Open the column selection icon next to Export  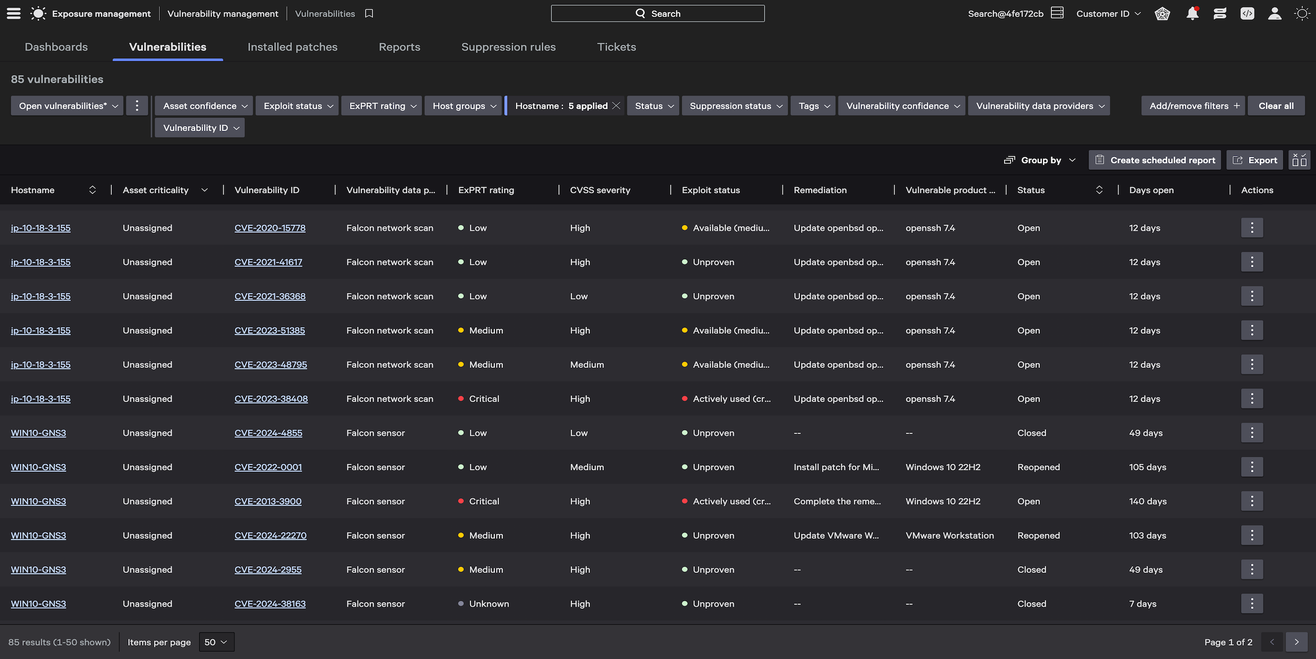(x=1299, y=160)
